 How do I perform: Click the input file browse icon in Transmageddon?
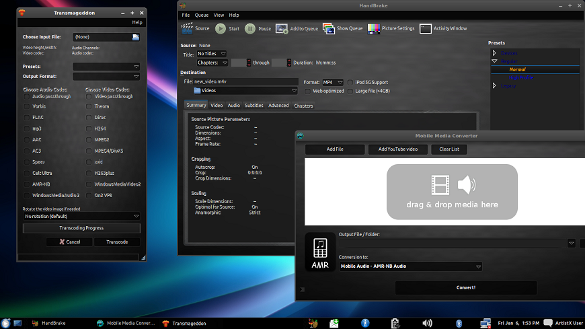pyautogui.click(x=136, y=37)
